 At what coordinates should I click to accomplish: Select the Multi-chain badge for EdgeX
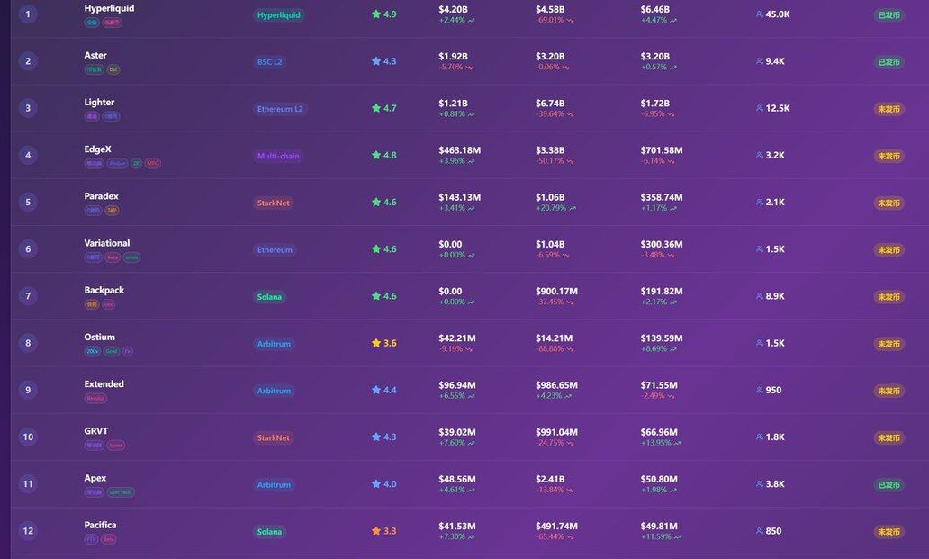(x=277, y=156)
